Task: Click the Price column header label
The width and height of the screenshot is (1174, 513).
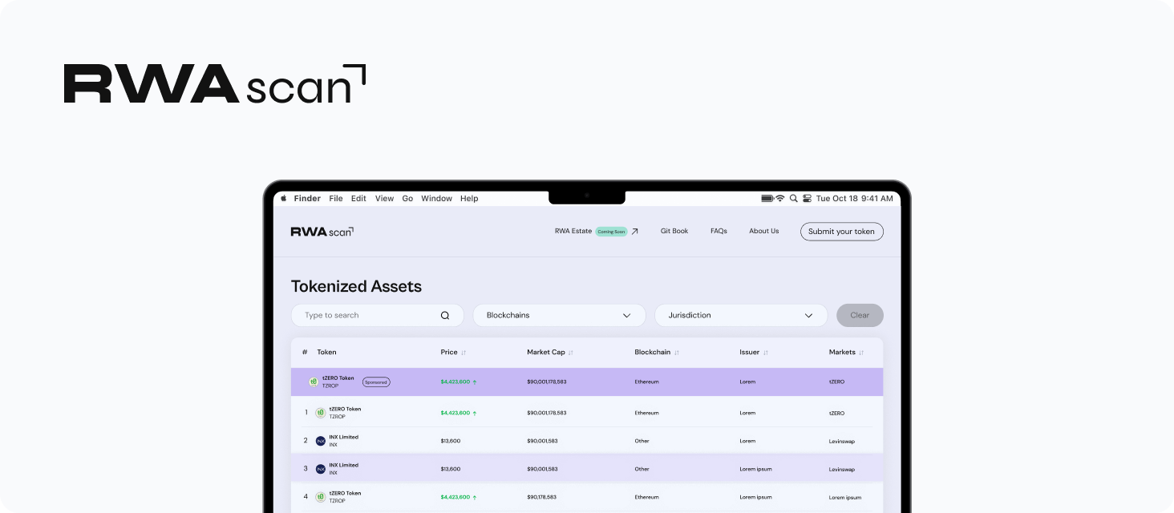Action: click(x=449, y=353)
